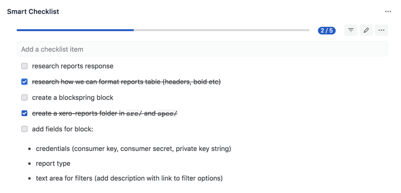Click the struck-through 'create a xero-reports folder' text
Image resolution: width=401 pixels, height=193 pixels.
[x=105, y=114]
